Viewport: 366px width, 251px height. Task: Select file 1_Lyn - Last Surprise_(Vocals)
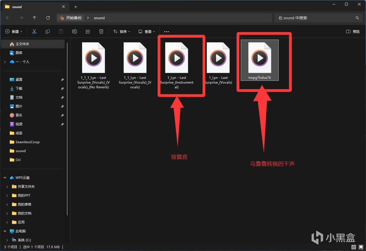(218, 63)
